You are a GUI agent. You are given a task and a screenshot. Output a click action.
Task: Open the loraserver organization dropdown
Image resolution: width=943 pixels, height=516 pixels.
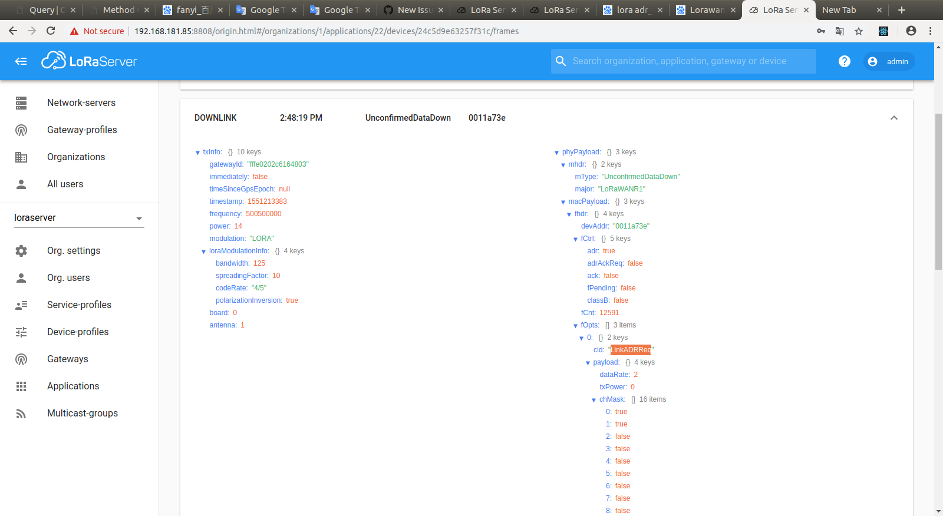[x=79, y=218]
